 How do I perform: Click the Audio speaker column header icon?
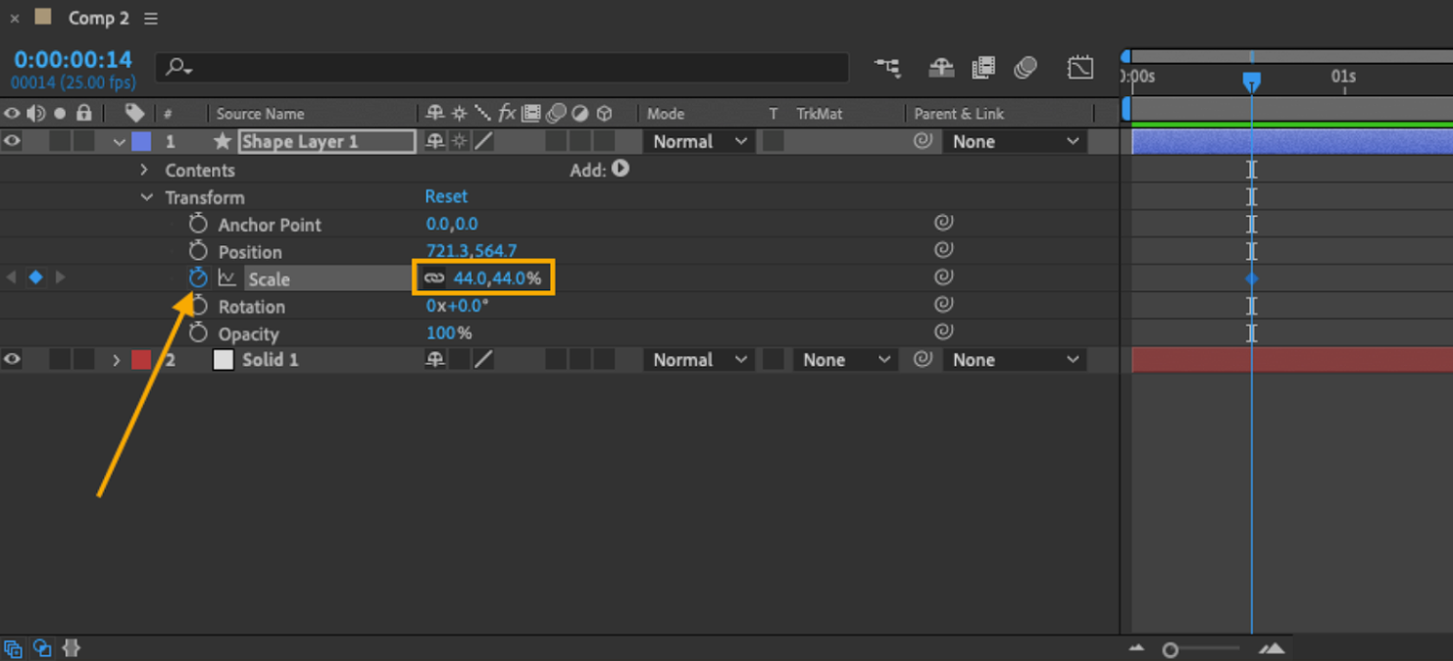(36, 114)
